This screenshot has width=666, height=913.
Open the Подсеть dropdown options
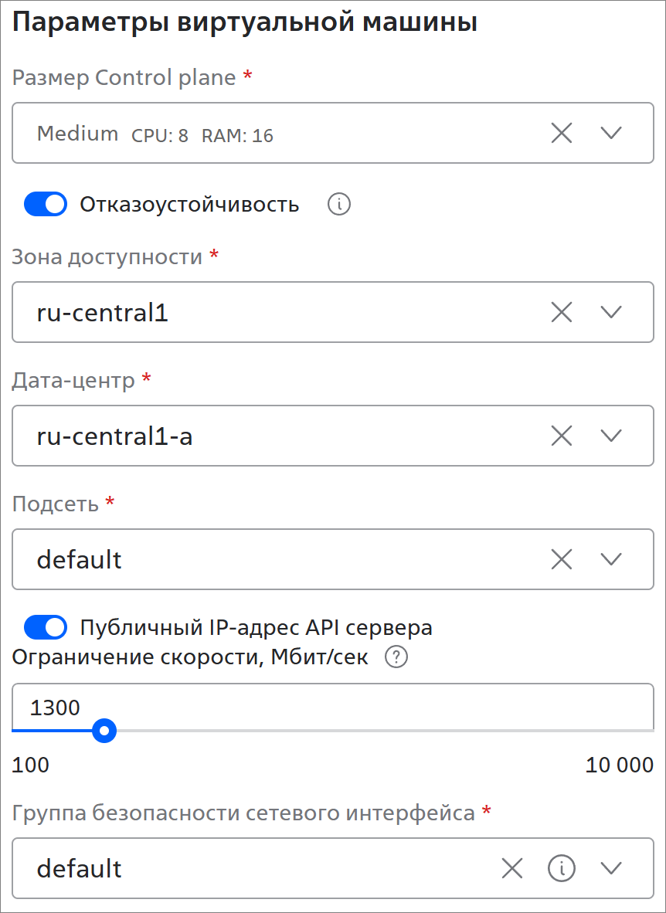tap(611, 559)
